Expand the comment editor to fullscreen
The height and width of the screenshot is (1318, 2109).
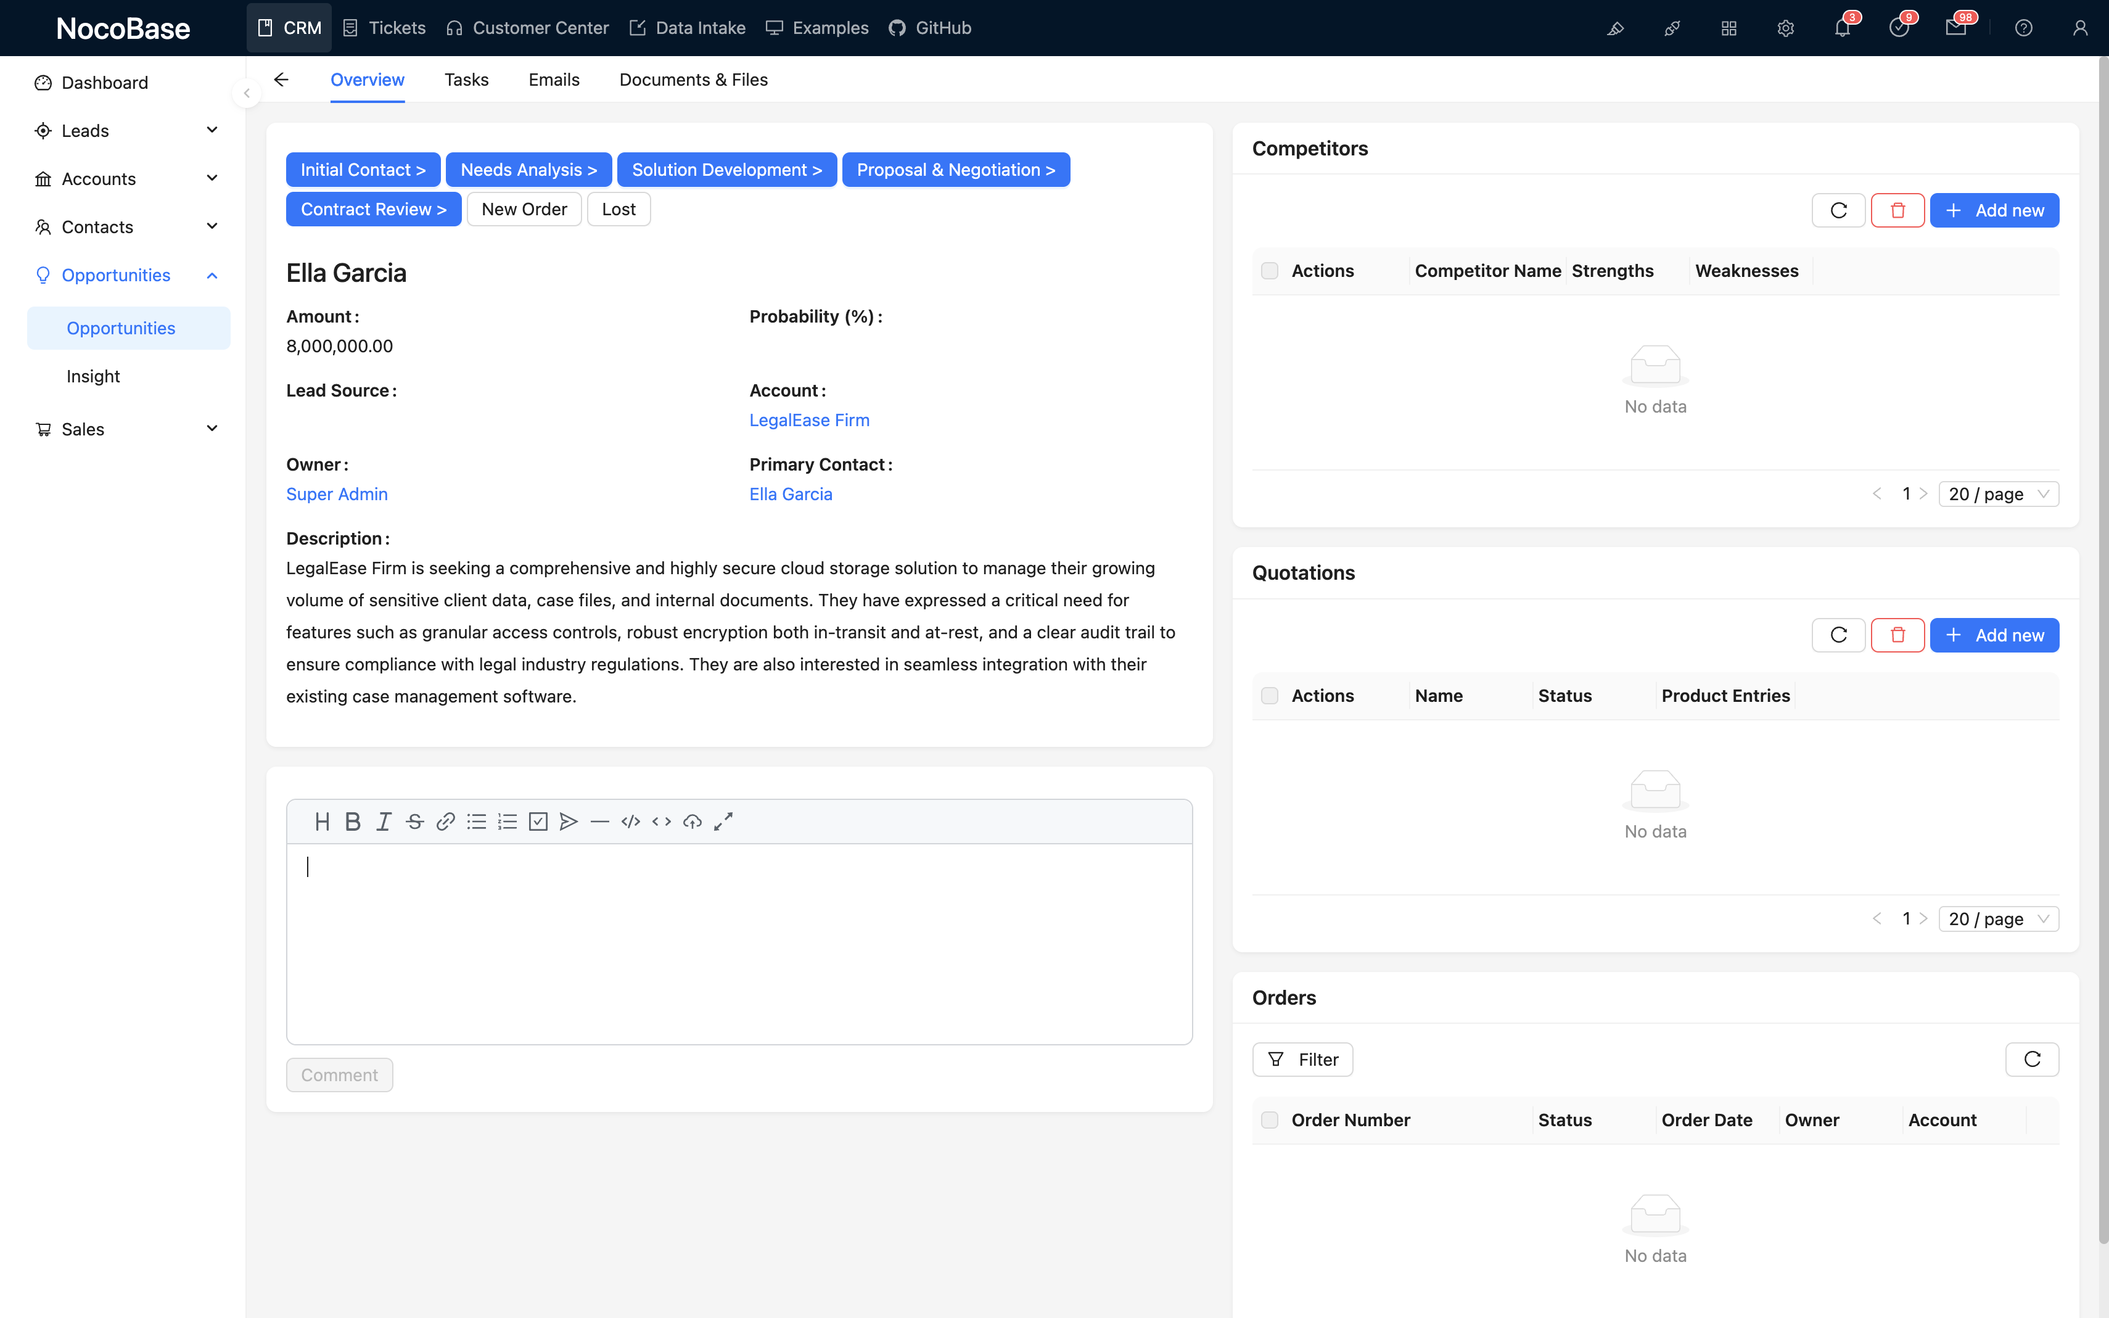pyautogui.click(x=723, y=821)
